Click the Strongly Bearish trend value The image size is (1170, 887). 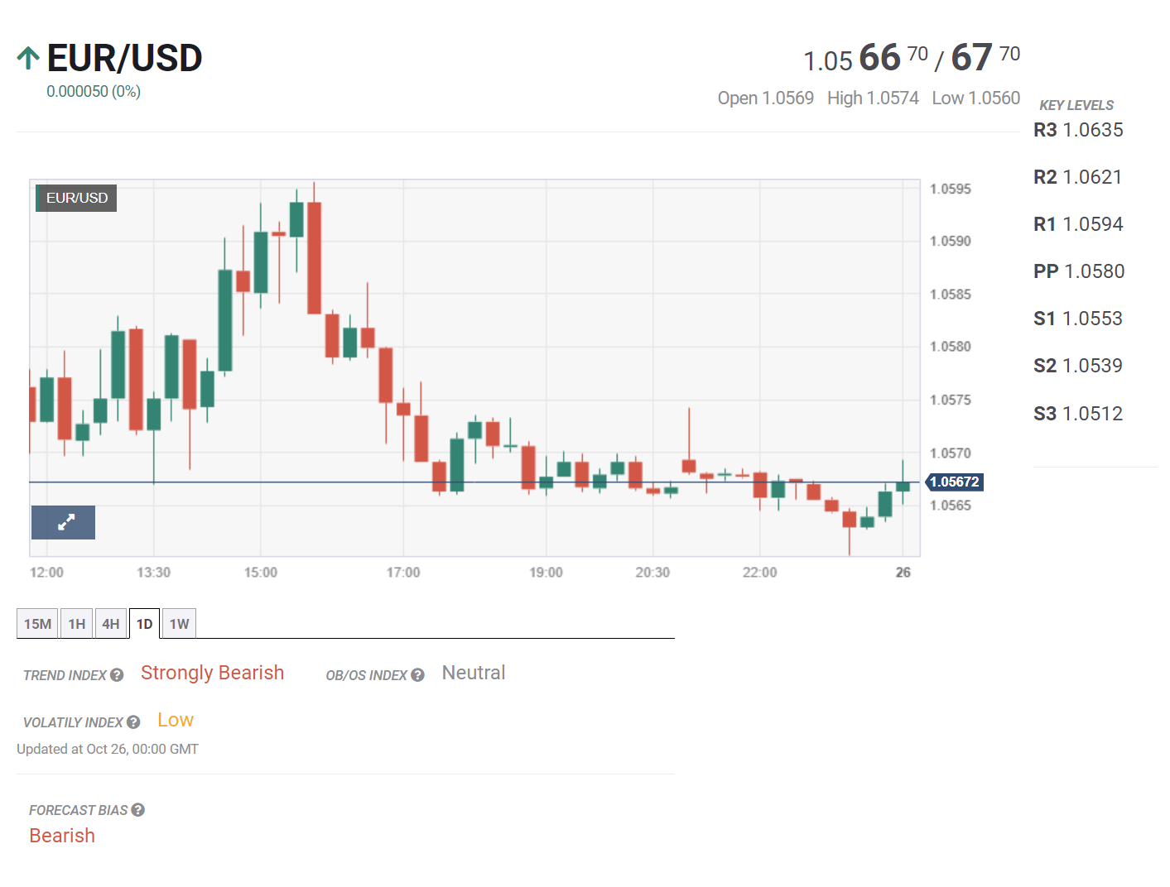tap(212, 673)
